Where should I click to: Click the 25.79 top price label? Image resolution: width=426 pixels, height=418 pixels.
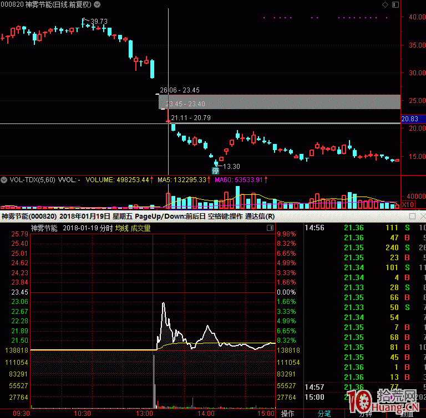tap(19, 234)
